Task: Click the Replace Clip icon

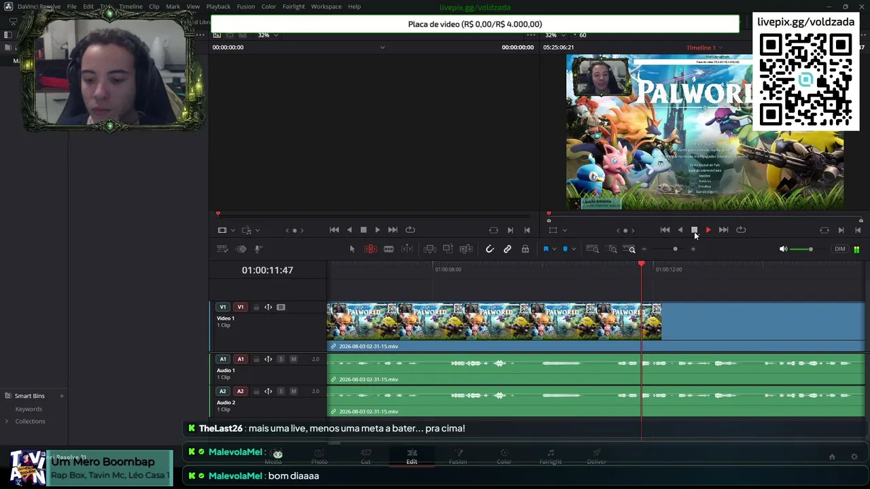Action: 466,249
